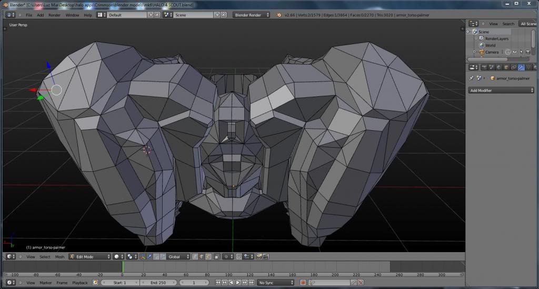Click the Object properties cube icon

506,67
